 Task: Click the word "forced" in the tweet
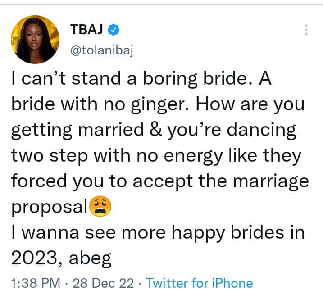(x=37, y=181)
